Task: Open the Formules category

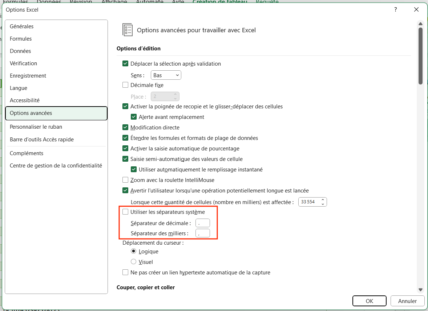Action: [56, 39]
